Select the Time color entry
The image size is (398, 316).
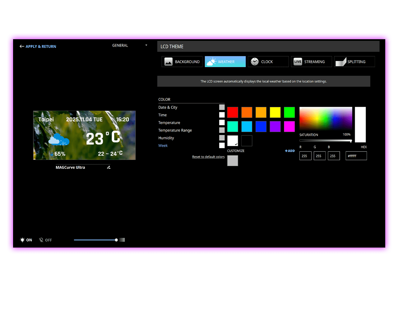point(162,115)
